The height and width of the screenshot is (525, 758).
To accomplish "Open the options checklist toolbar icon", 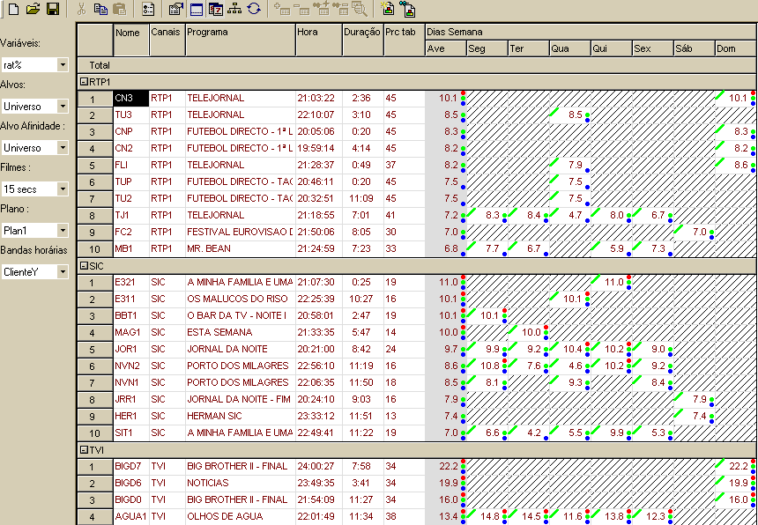I will [x=148, y=9].
